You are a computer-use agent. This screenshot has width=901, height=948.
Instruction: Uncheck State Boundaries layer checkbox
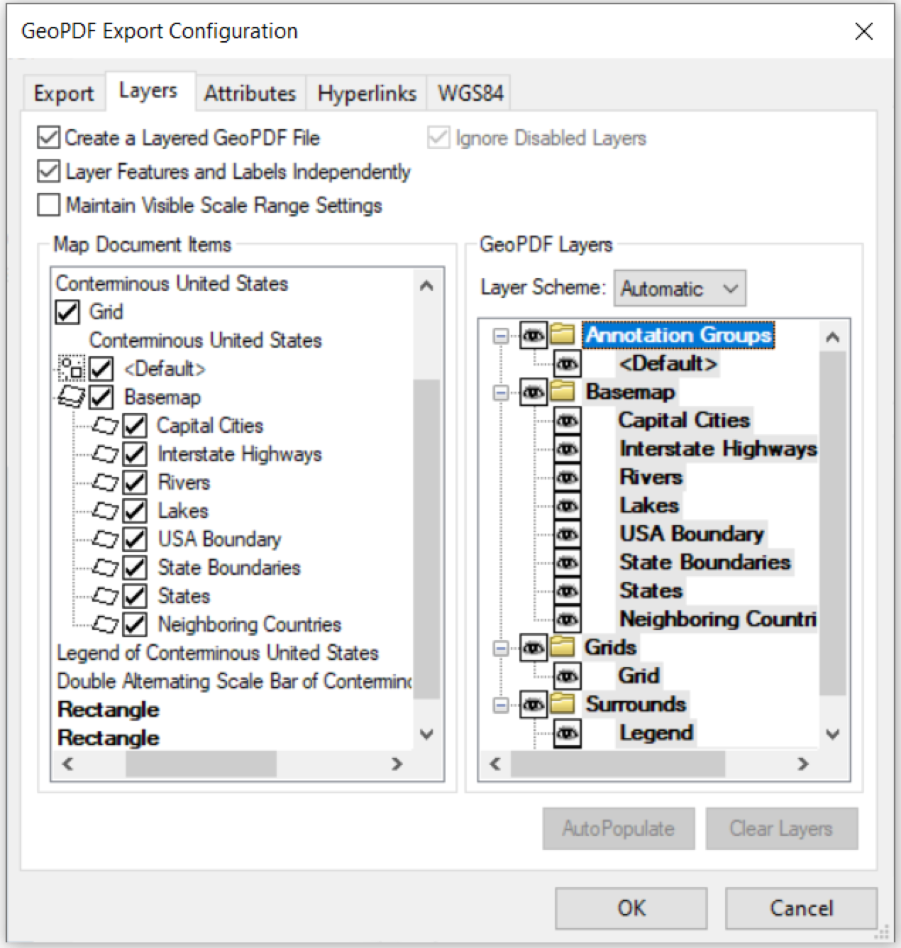click(x=135, y=568)
